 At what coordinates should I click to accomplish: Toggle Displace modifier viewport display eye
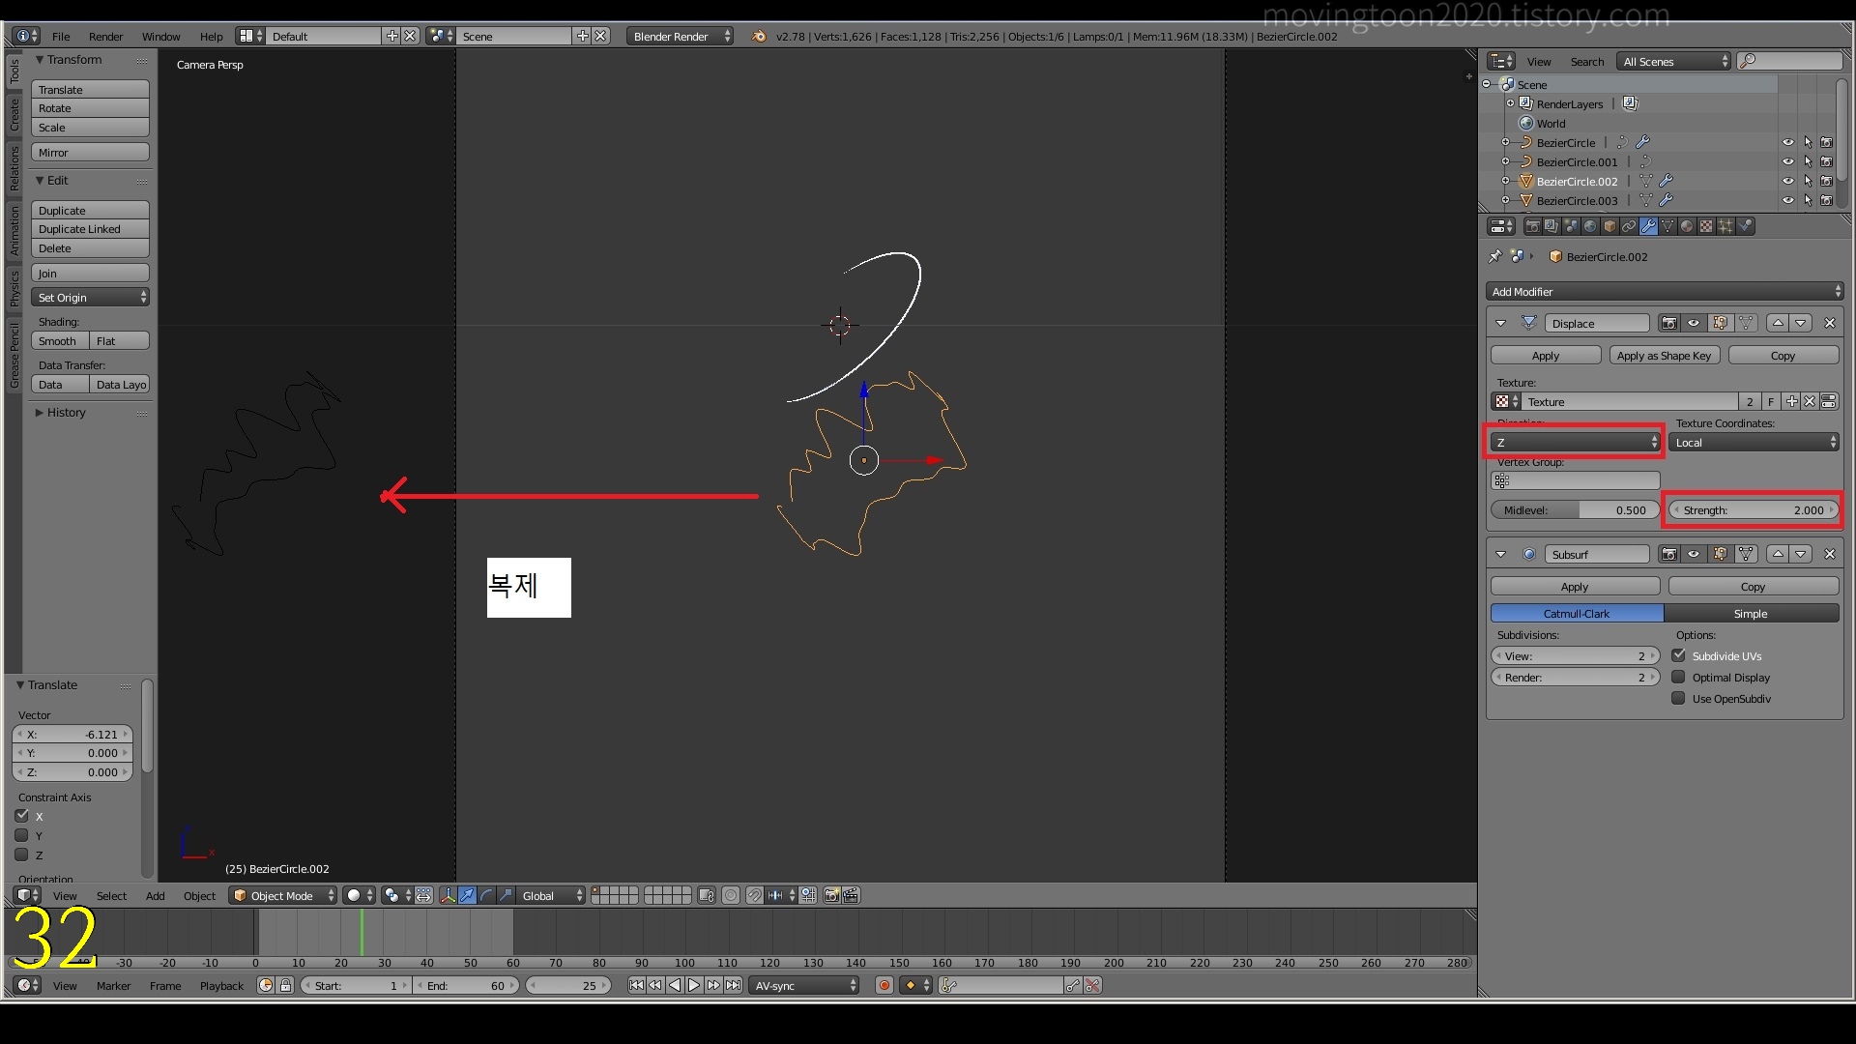point(1694,323)
